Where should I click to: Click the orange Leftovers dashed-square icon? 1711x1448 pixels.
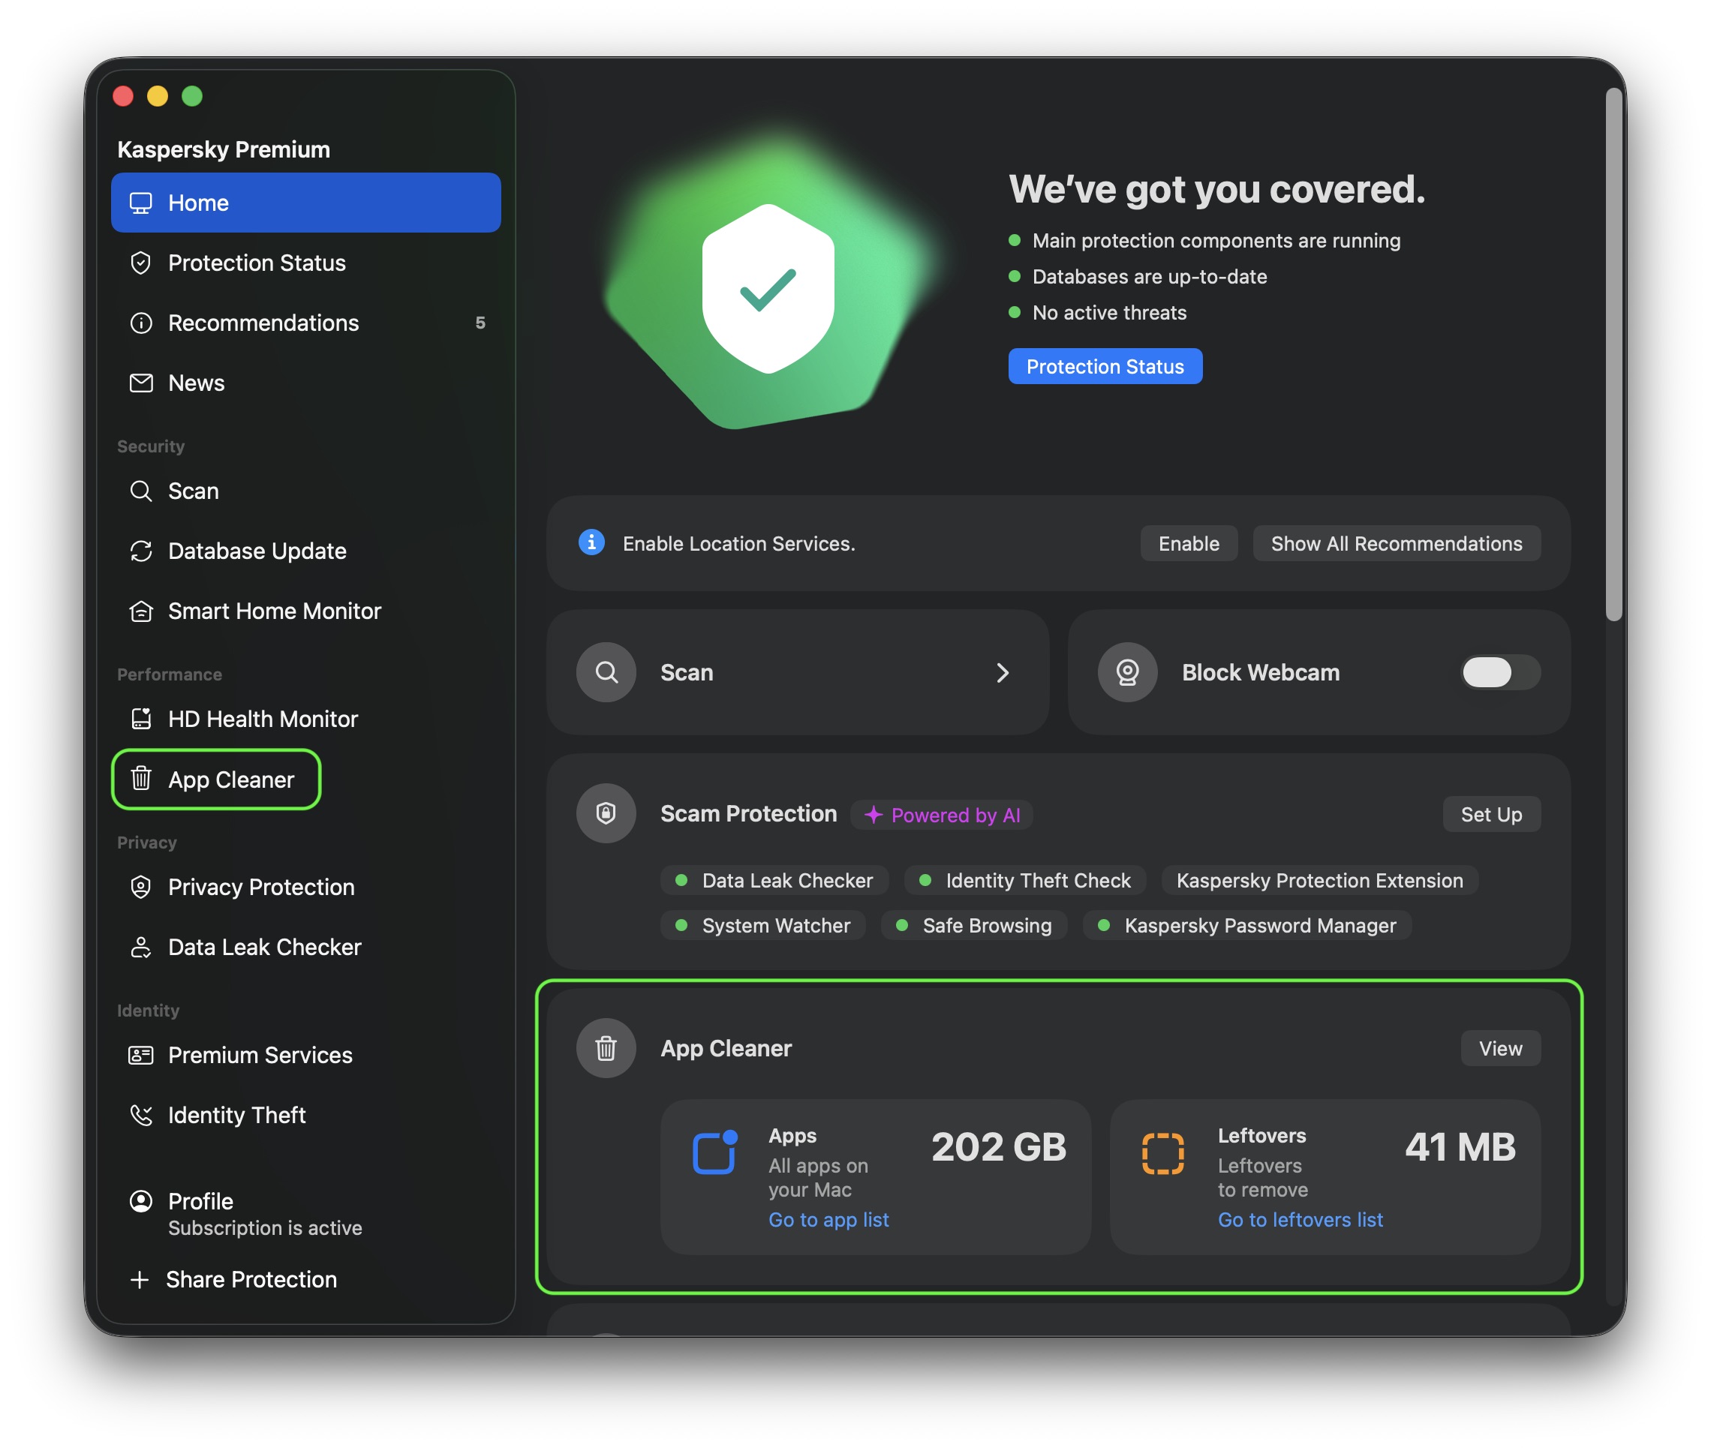click(x=1162, y=1153)
